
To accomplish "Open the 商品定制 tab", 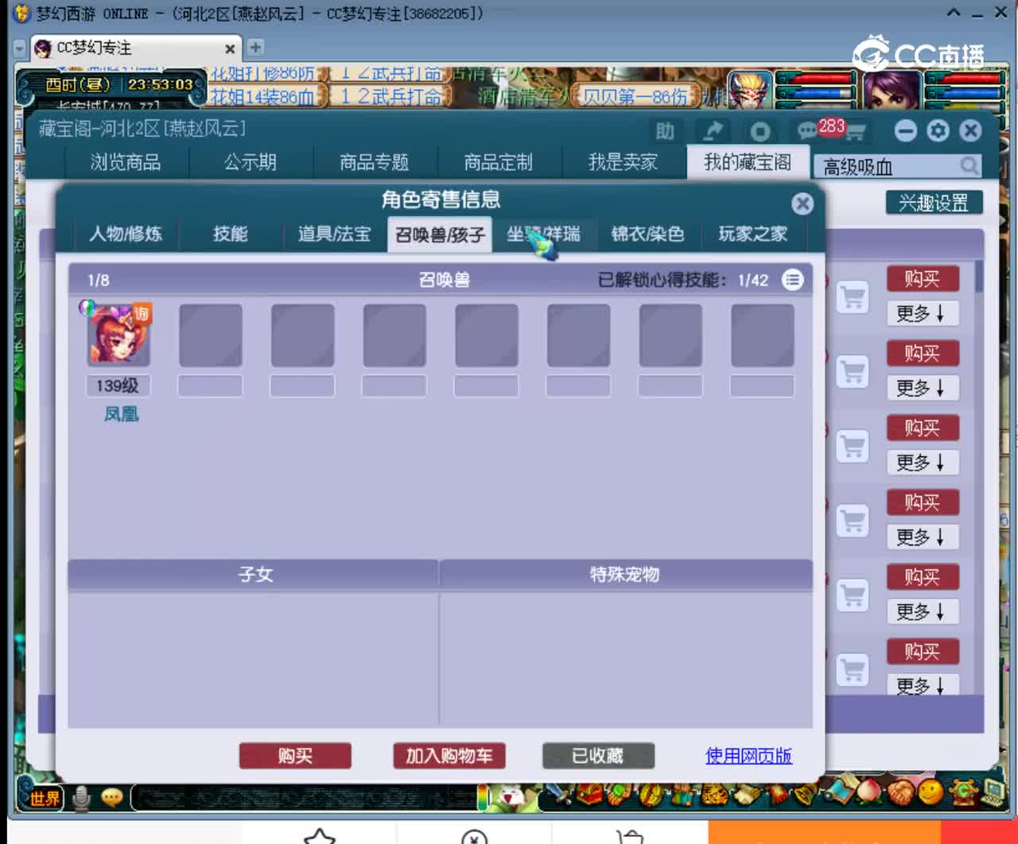I will [x=499, y=163].
